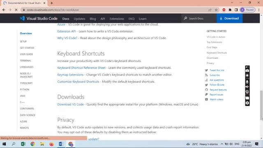The image size is (263, 148).
Task: Open the Learn nav item
Action: coord(143,18)
